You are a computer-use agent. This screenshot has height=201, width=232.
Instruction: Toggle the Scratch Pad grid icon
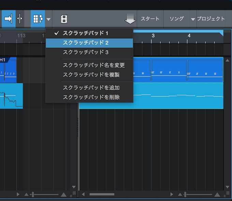[x=38, y=19]
